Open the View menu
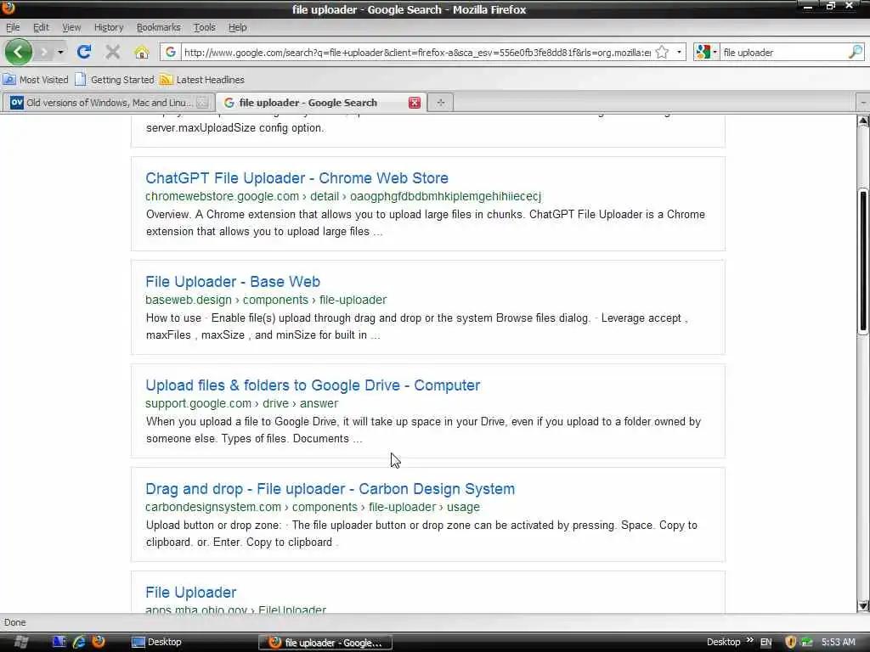Screen dimensions: 870x652 (x=71, y=27)
